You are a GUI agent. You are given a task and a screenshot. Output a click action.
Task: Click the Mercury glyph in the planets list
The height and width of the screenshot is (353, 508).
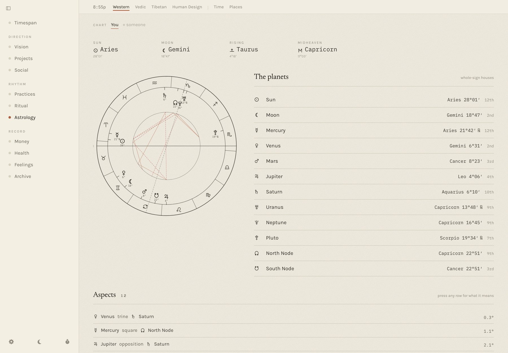pyautogui.click(x=257, y=130)
